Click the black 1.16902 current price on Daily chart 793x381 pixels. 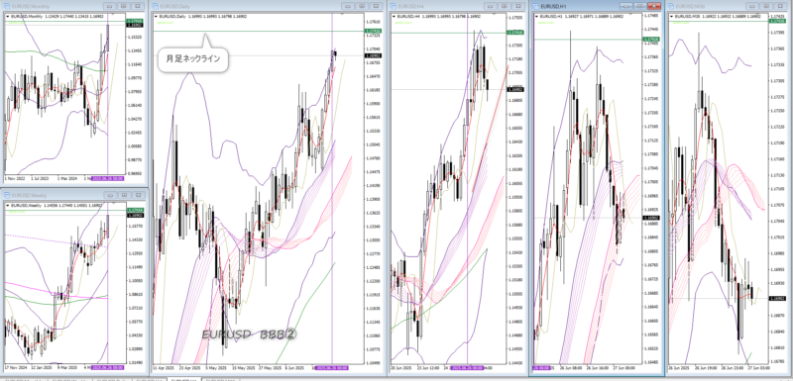click(373, 55)
